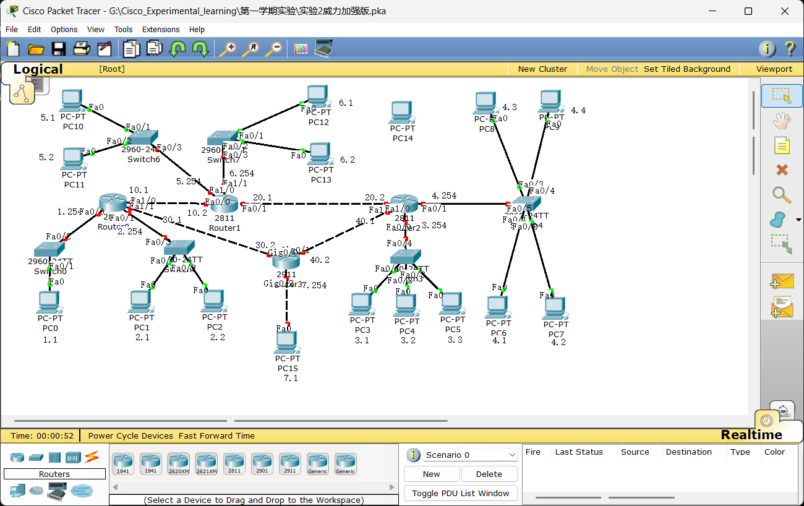
Task: Open the View menu
Action: tap(96, 29)
